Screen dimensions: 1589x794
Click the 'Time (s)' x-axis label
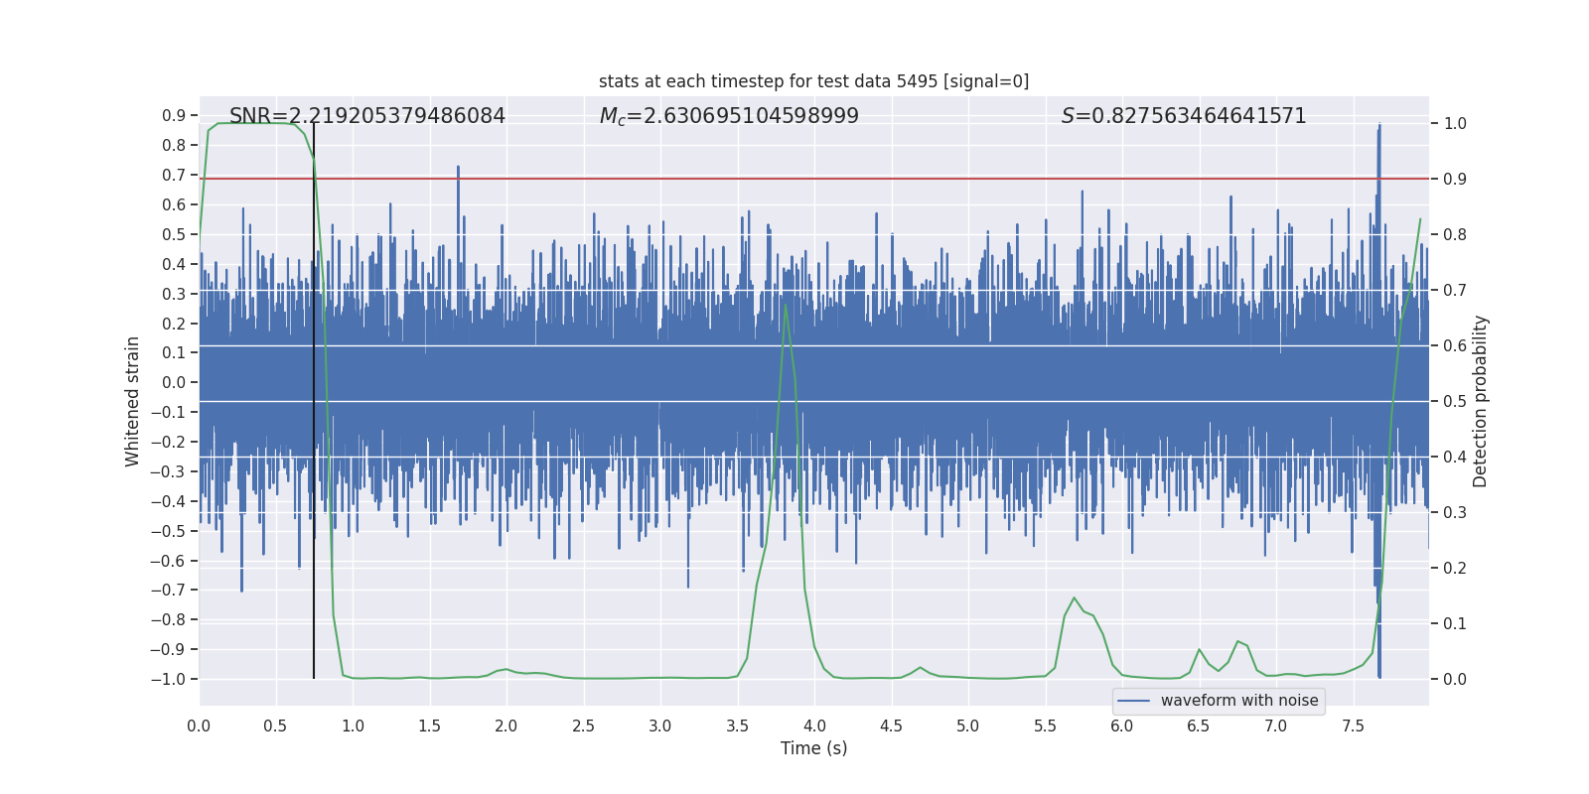pyautogui.click(x=813, y=748)
